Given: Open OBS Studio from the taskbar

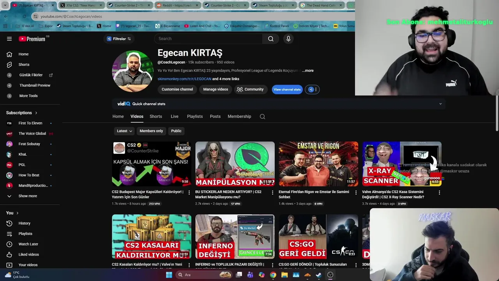Looking at the screenshot, I should point(330,275).
